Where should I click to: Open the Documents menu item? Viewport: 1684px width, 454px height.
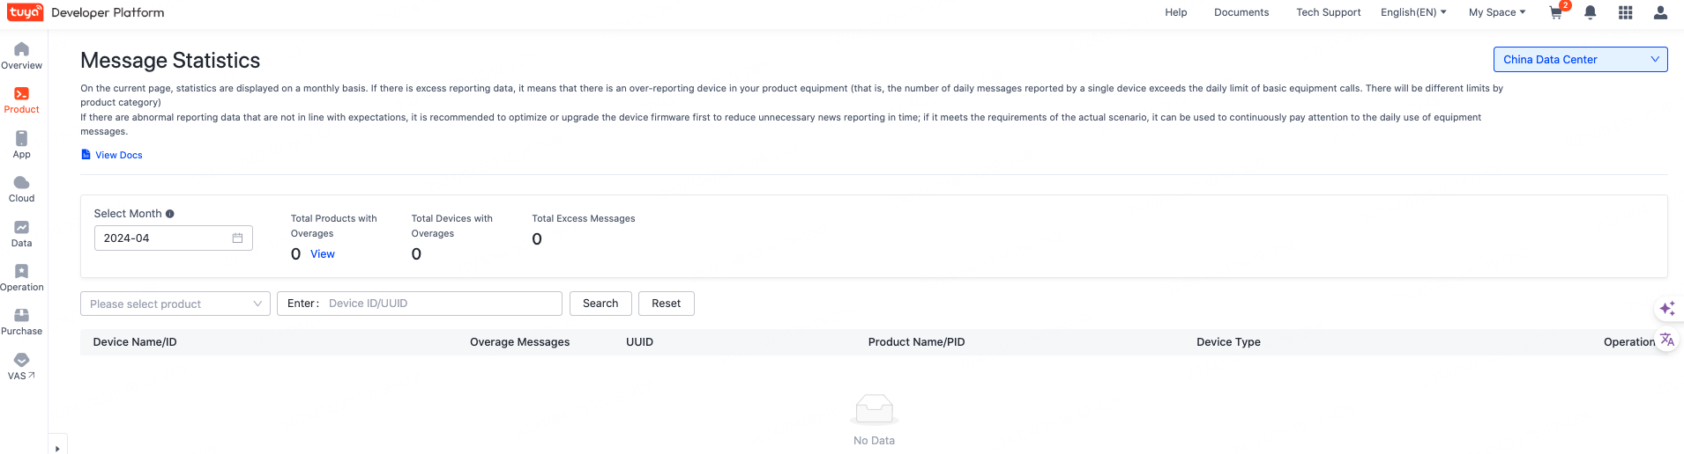1241,12
